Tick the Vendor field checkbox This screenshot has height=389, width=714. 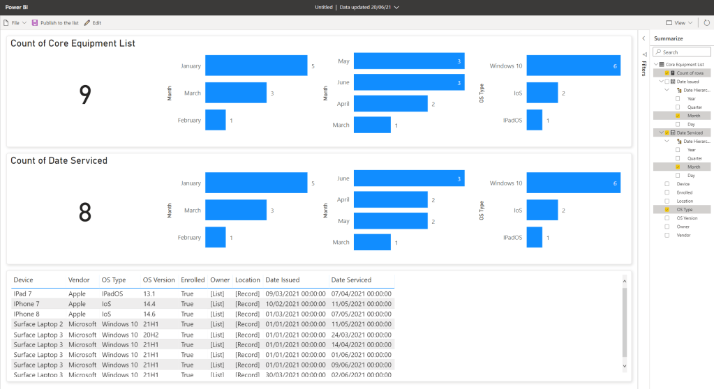pyautogui.click(x=667, y=235)
